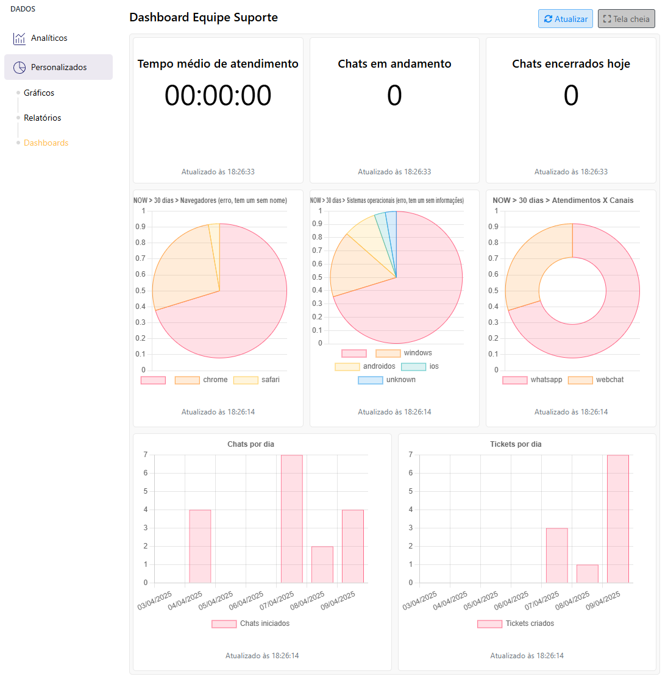Select Relatórios in the sidebar
This screenshot has width=668, height=682.
tap(41, 118)
